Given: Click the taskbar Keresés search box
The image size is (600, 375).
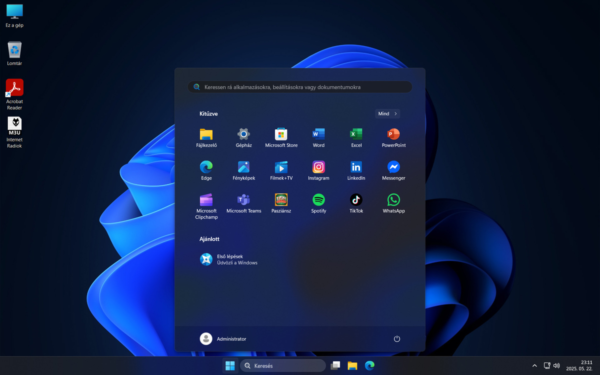Looking at the screenshot, I should pos(282,365).
